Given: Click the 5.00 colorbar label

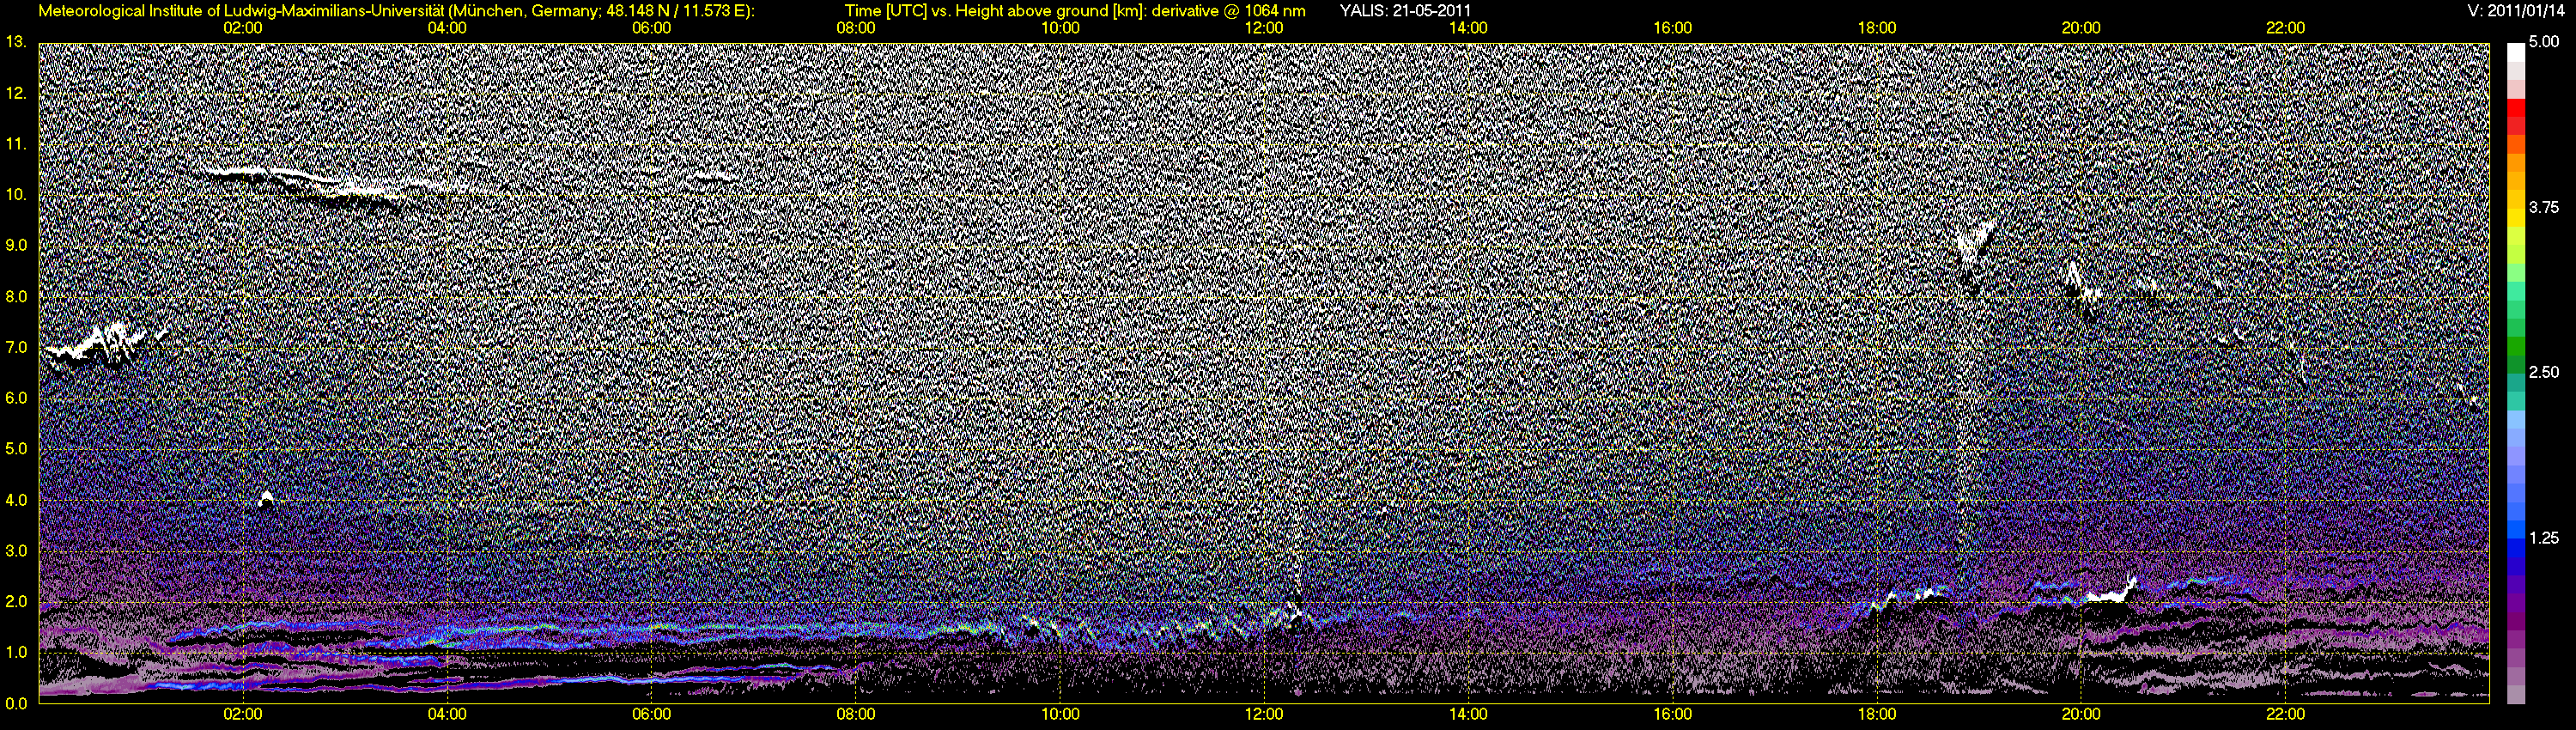Looking at the screenshot, I should (x=2544, y=42).
